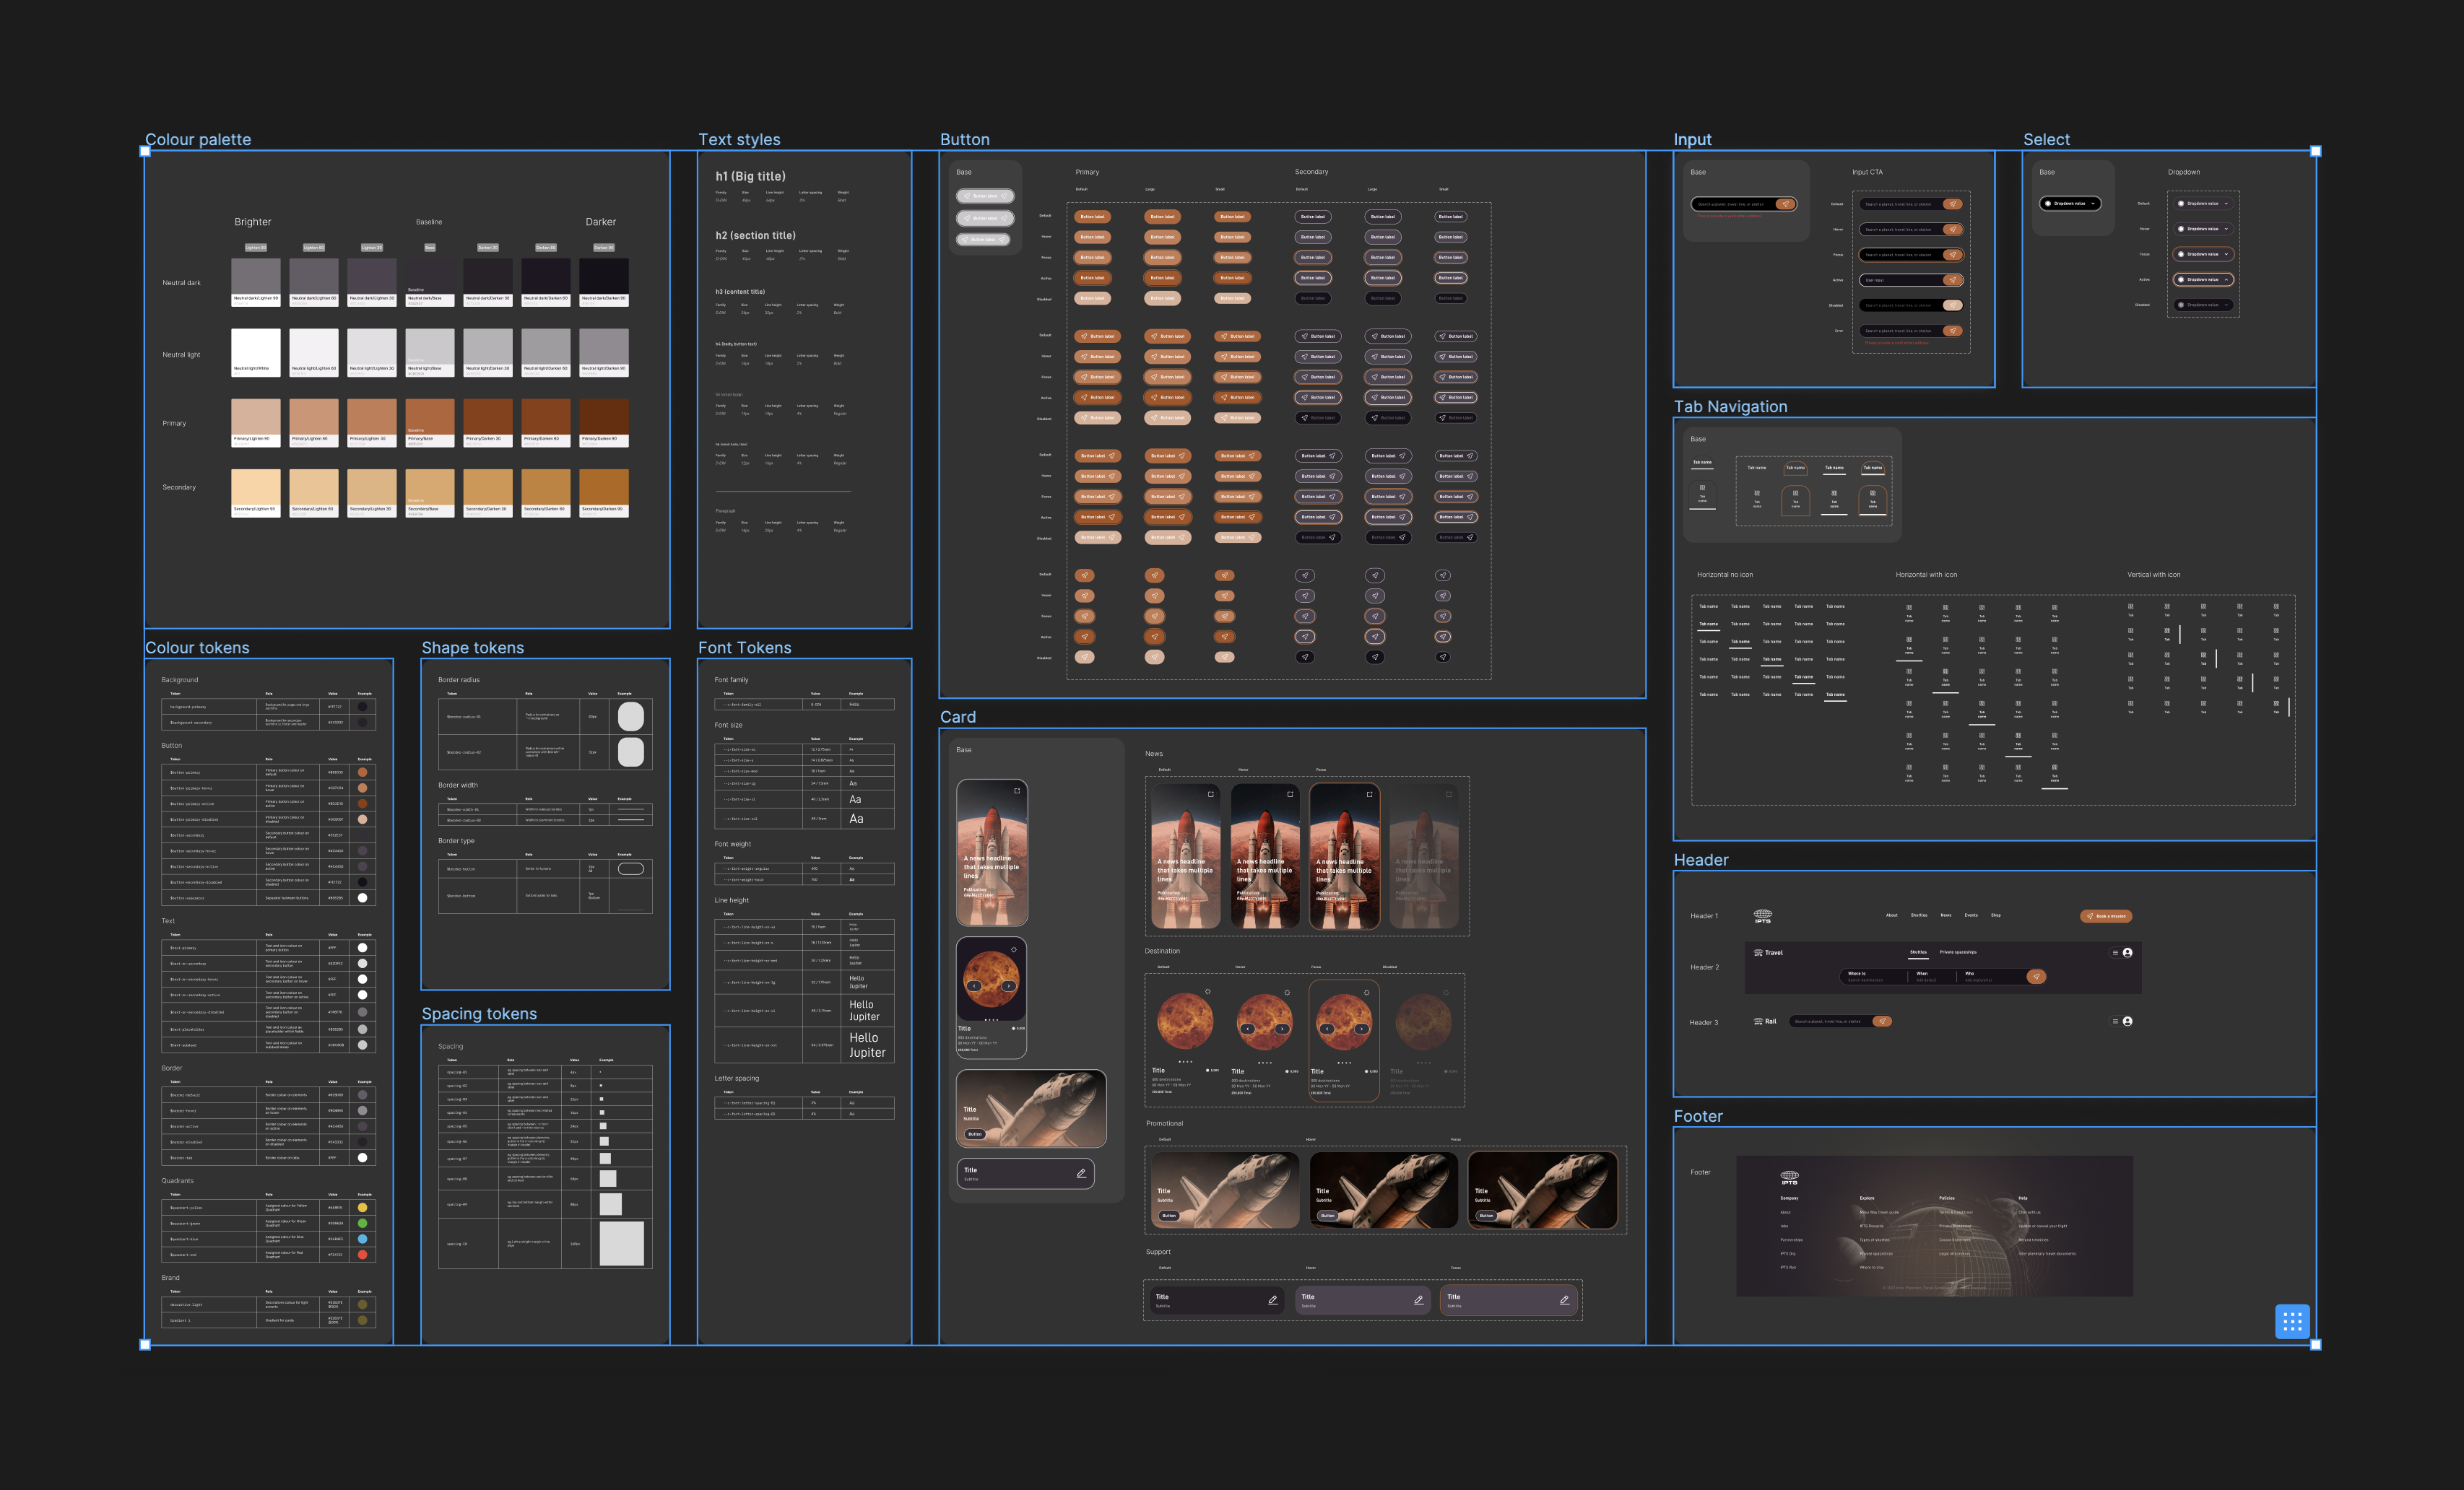Screen dimensions: 2464x1490
Task: Click the rocket icon inside Book a mission
Action: [2090, 915]
